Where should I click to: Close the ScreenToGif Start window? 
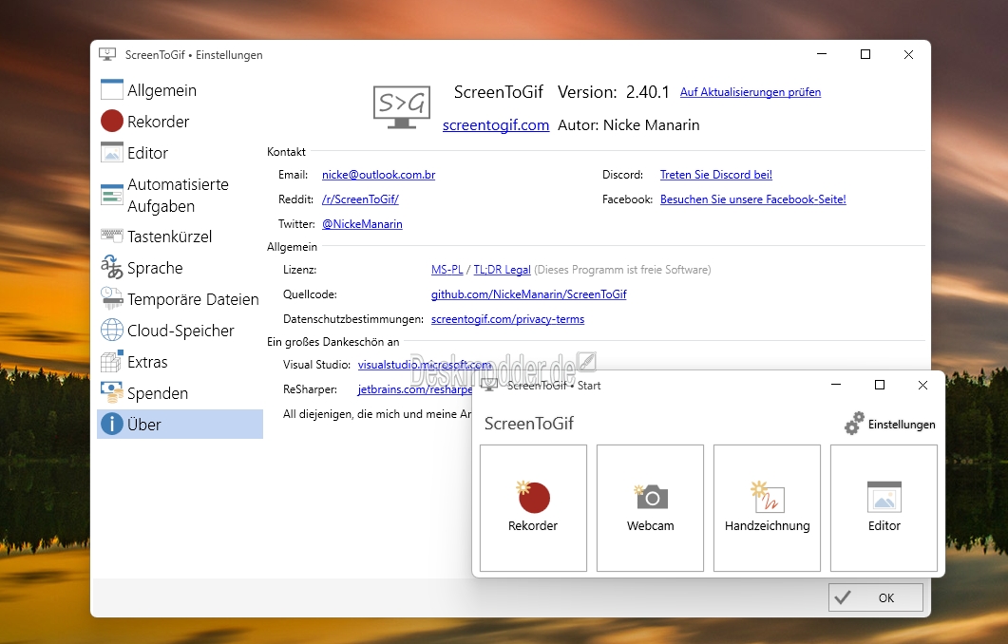(x=922, y=385)
